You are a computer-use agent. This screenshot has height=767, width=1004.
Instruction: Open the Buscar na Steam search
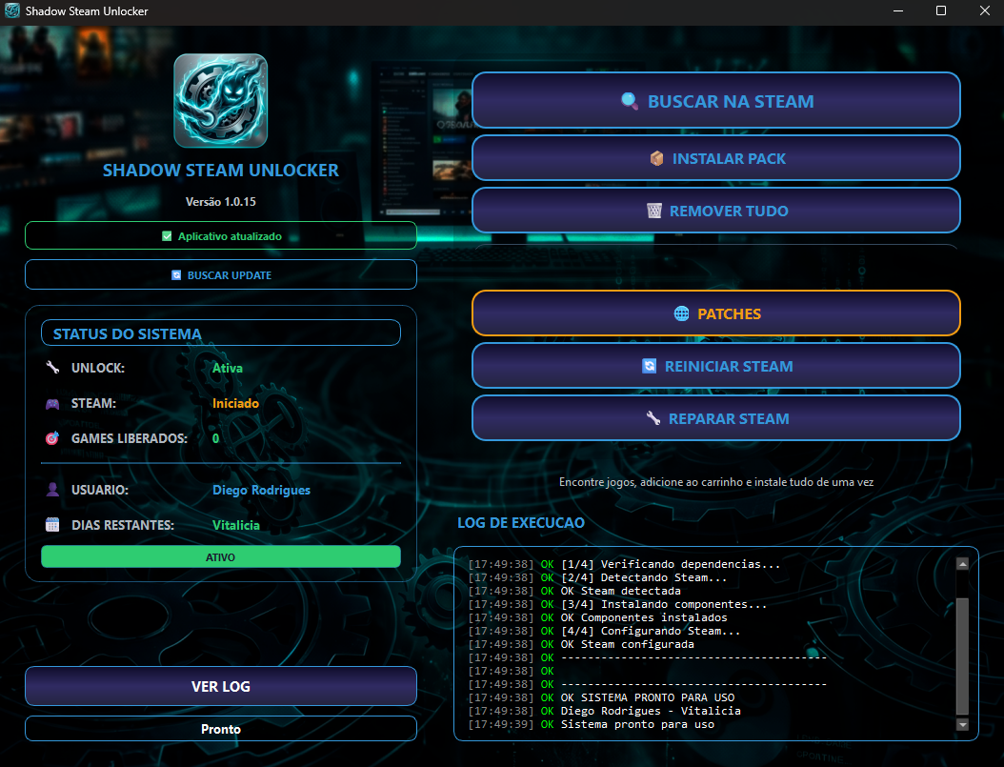(716, 100)
